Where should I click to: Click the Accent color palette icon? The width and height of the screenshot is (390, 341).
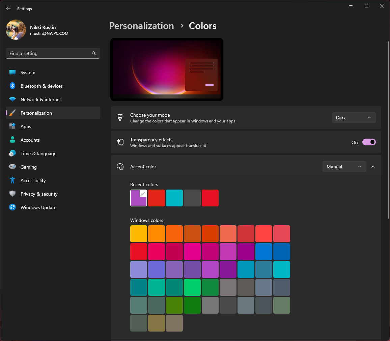click(120, 167)
